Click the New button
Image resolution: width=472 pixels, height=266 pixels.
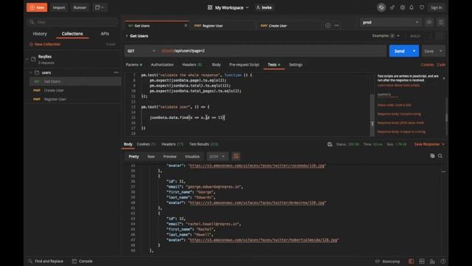[x=37, y=7]
